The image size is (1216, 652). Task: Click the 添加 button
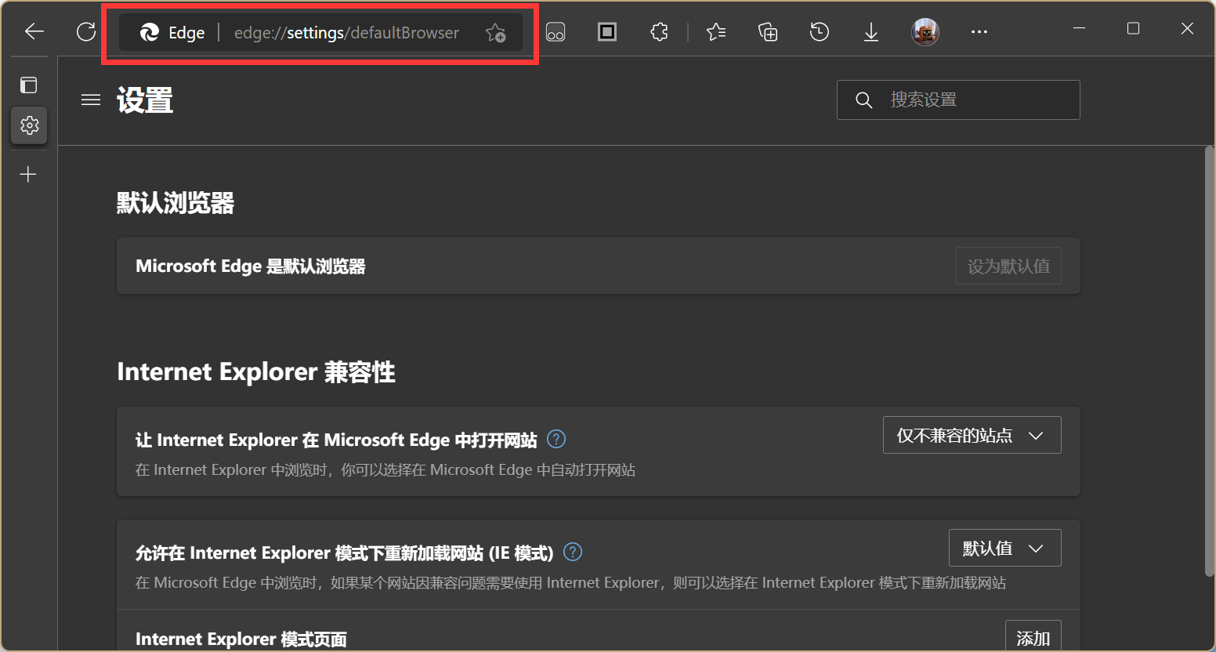tap(1033, 636)
